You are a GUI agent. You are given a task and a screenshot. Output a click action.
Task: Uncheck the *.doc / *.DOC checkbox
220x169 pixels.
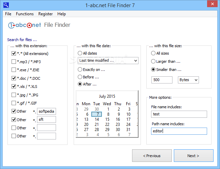[x=14, y=78]
